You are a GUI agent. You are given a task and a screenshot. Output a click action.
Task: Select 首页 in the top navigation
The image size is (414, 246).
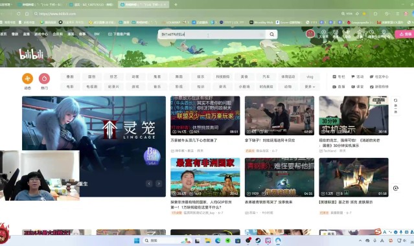click(3, 34)
